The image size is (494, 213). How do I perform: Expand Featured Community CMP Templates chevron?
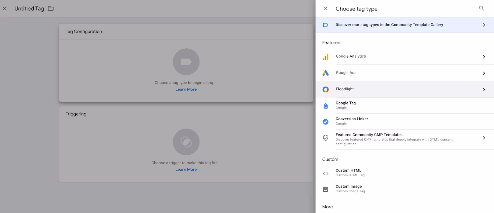pos(484,138)
